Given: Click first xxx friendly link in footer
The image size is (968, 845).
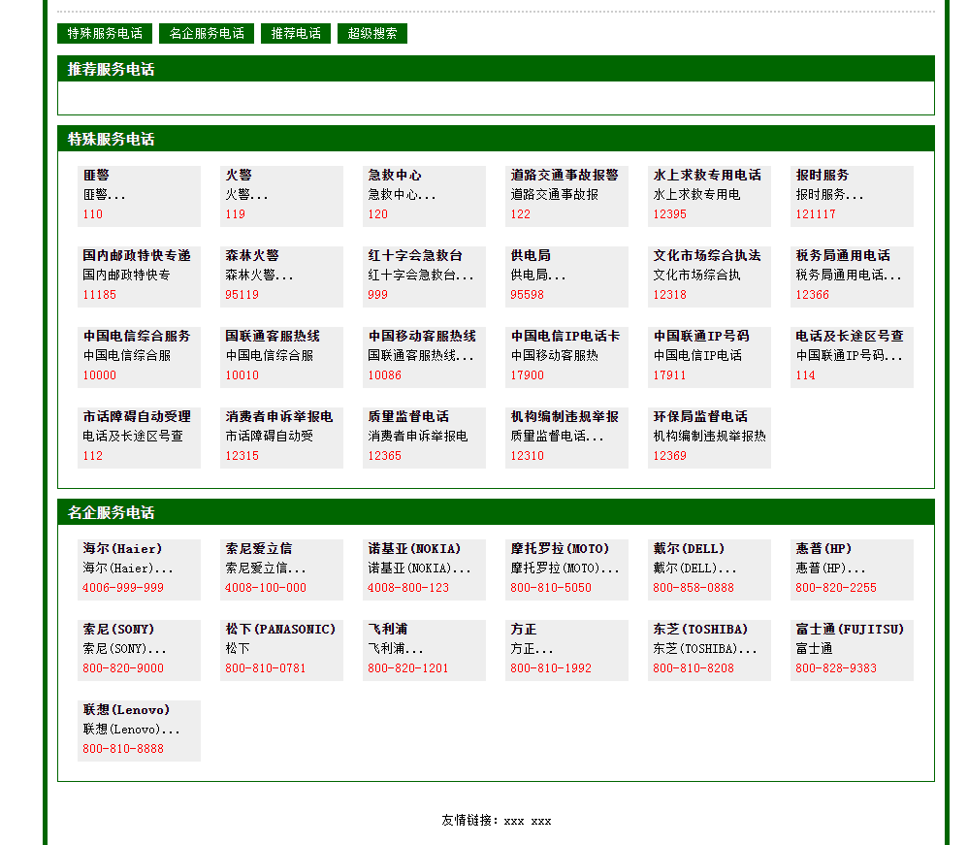Looking at the screenshot, I should coord(514,821).
